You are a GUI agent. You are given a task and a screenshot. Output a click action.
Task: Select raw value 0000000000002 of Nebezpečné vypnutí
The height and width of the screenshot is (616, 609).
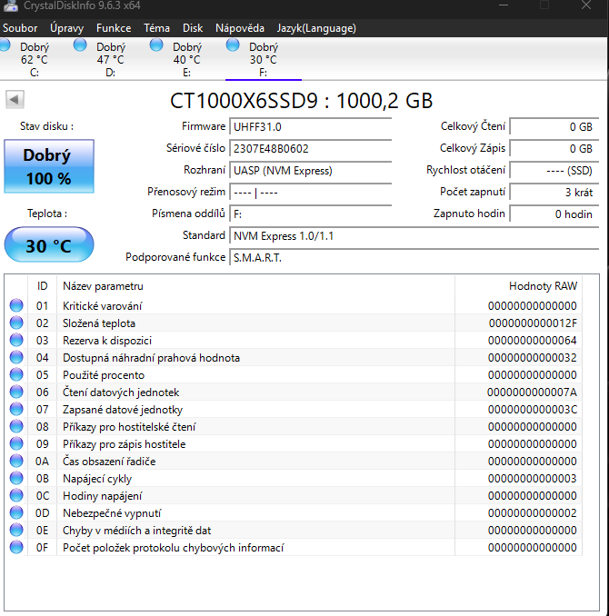tap(533, 513)
